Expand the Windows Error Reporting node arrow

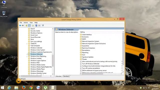click(x=27, y=56)
